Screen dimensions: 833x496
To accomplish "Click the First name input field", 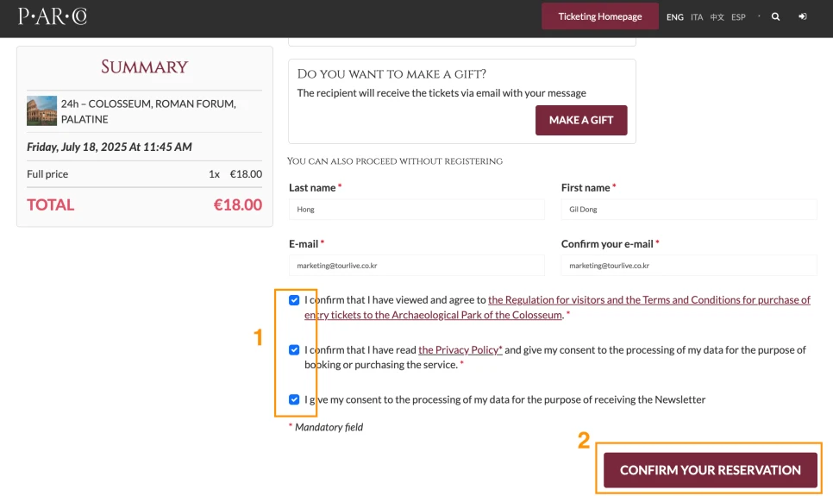I will tap(689, 210).
